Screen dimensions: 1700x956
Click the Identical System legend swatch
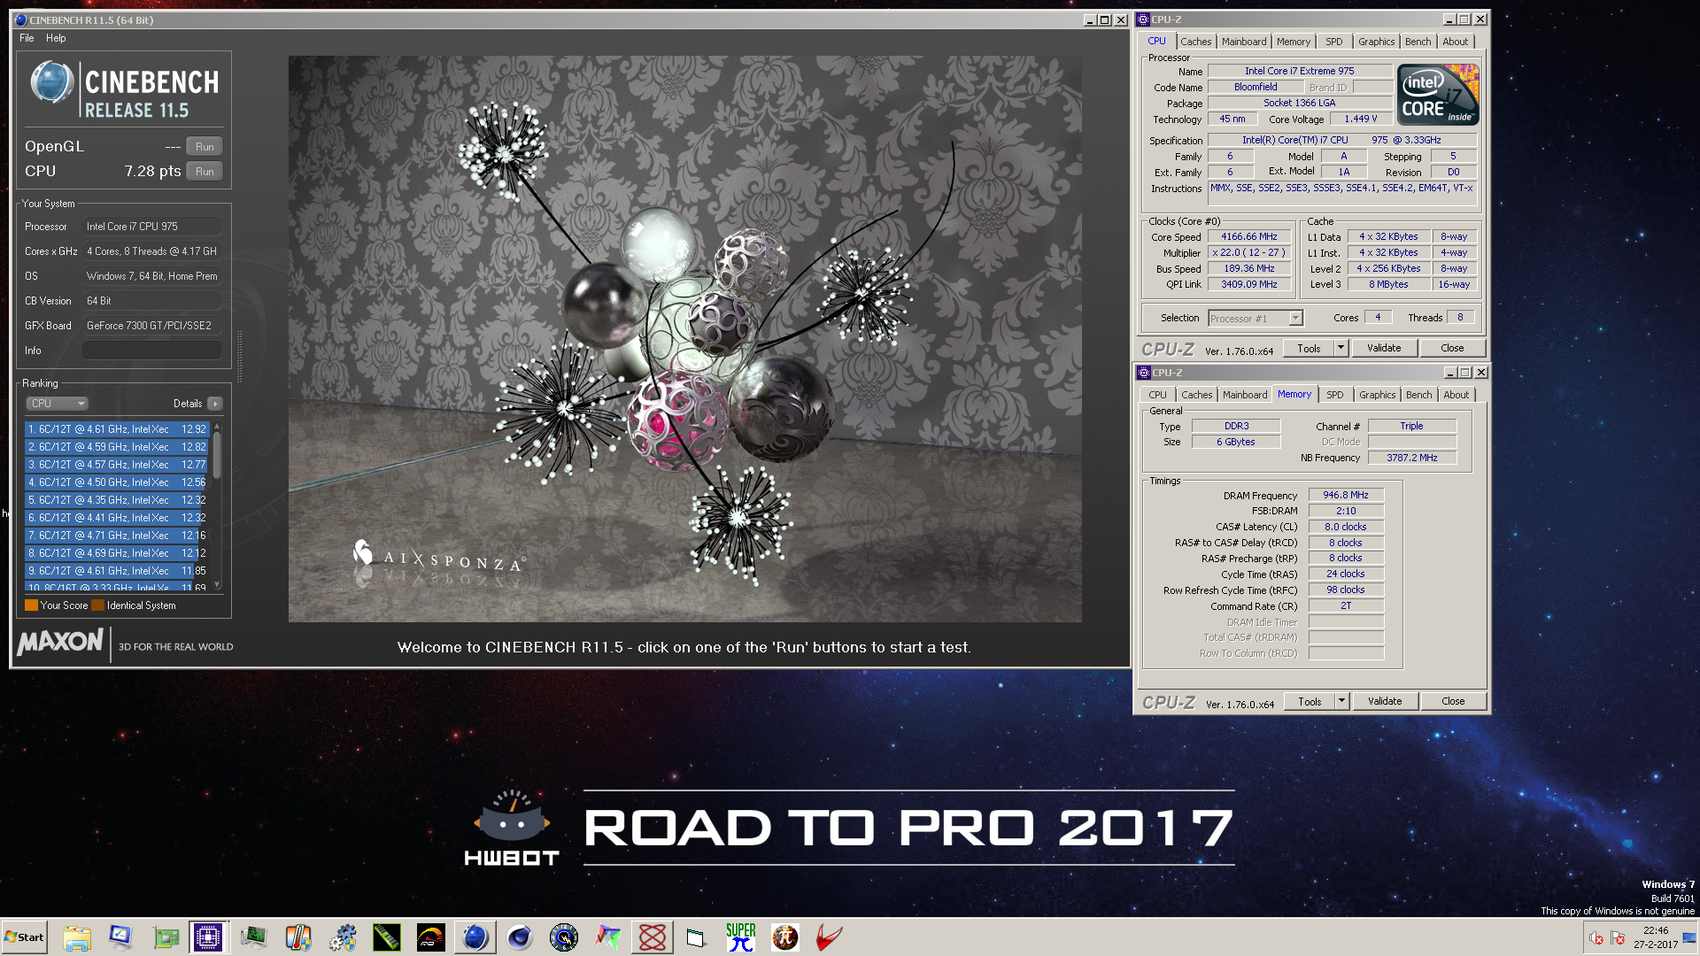pos(98,605)
